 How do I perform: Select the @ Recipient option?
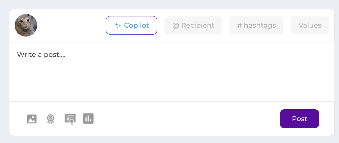(193, 25)
